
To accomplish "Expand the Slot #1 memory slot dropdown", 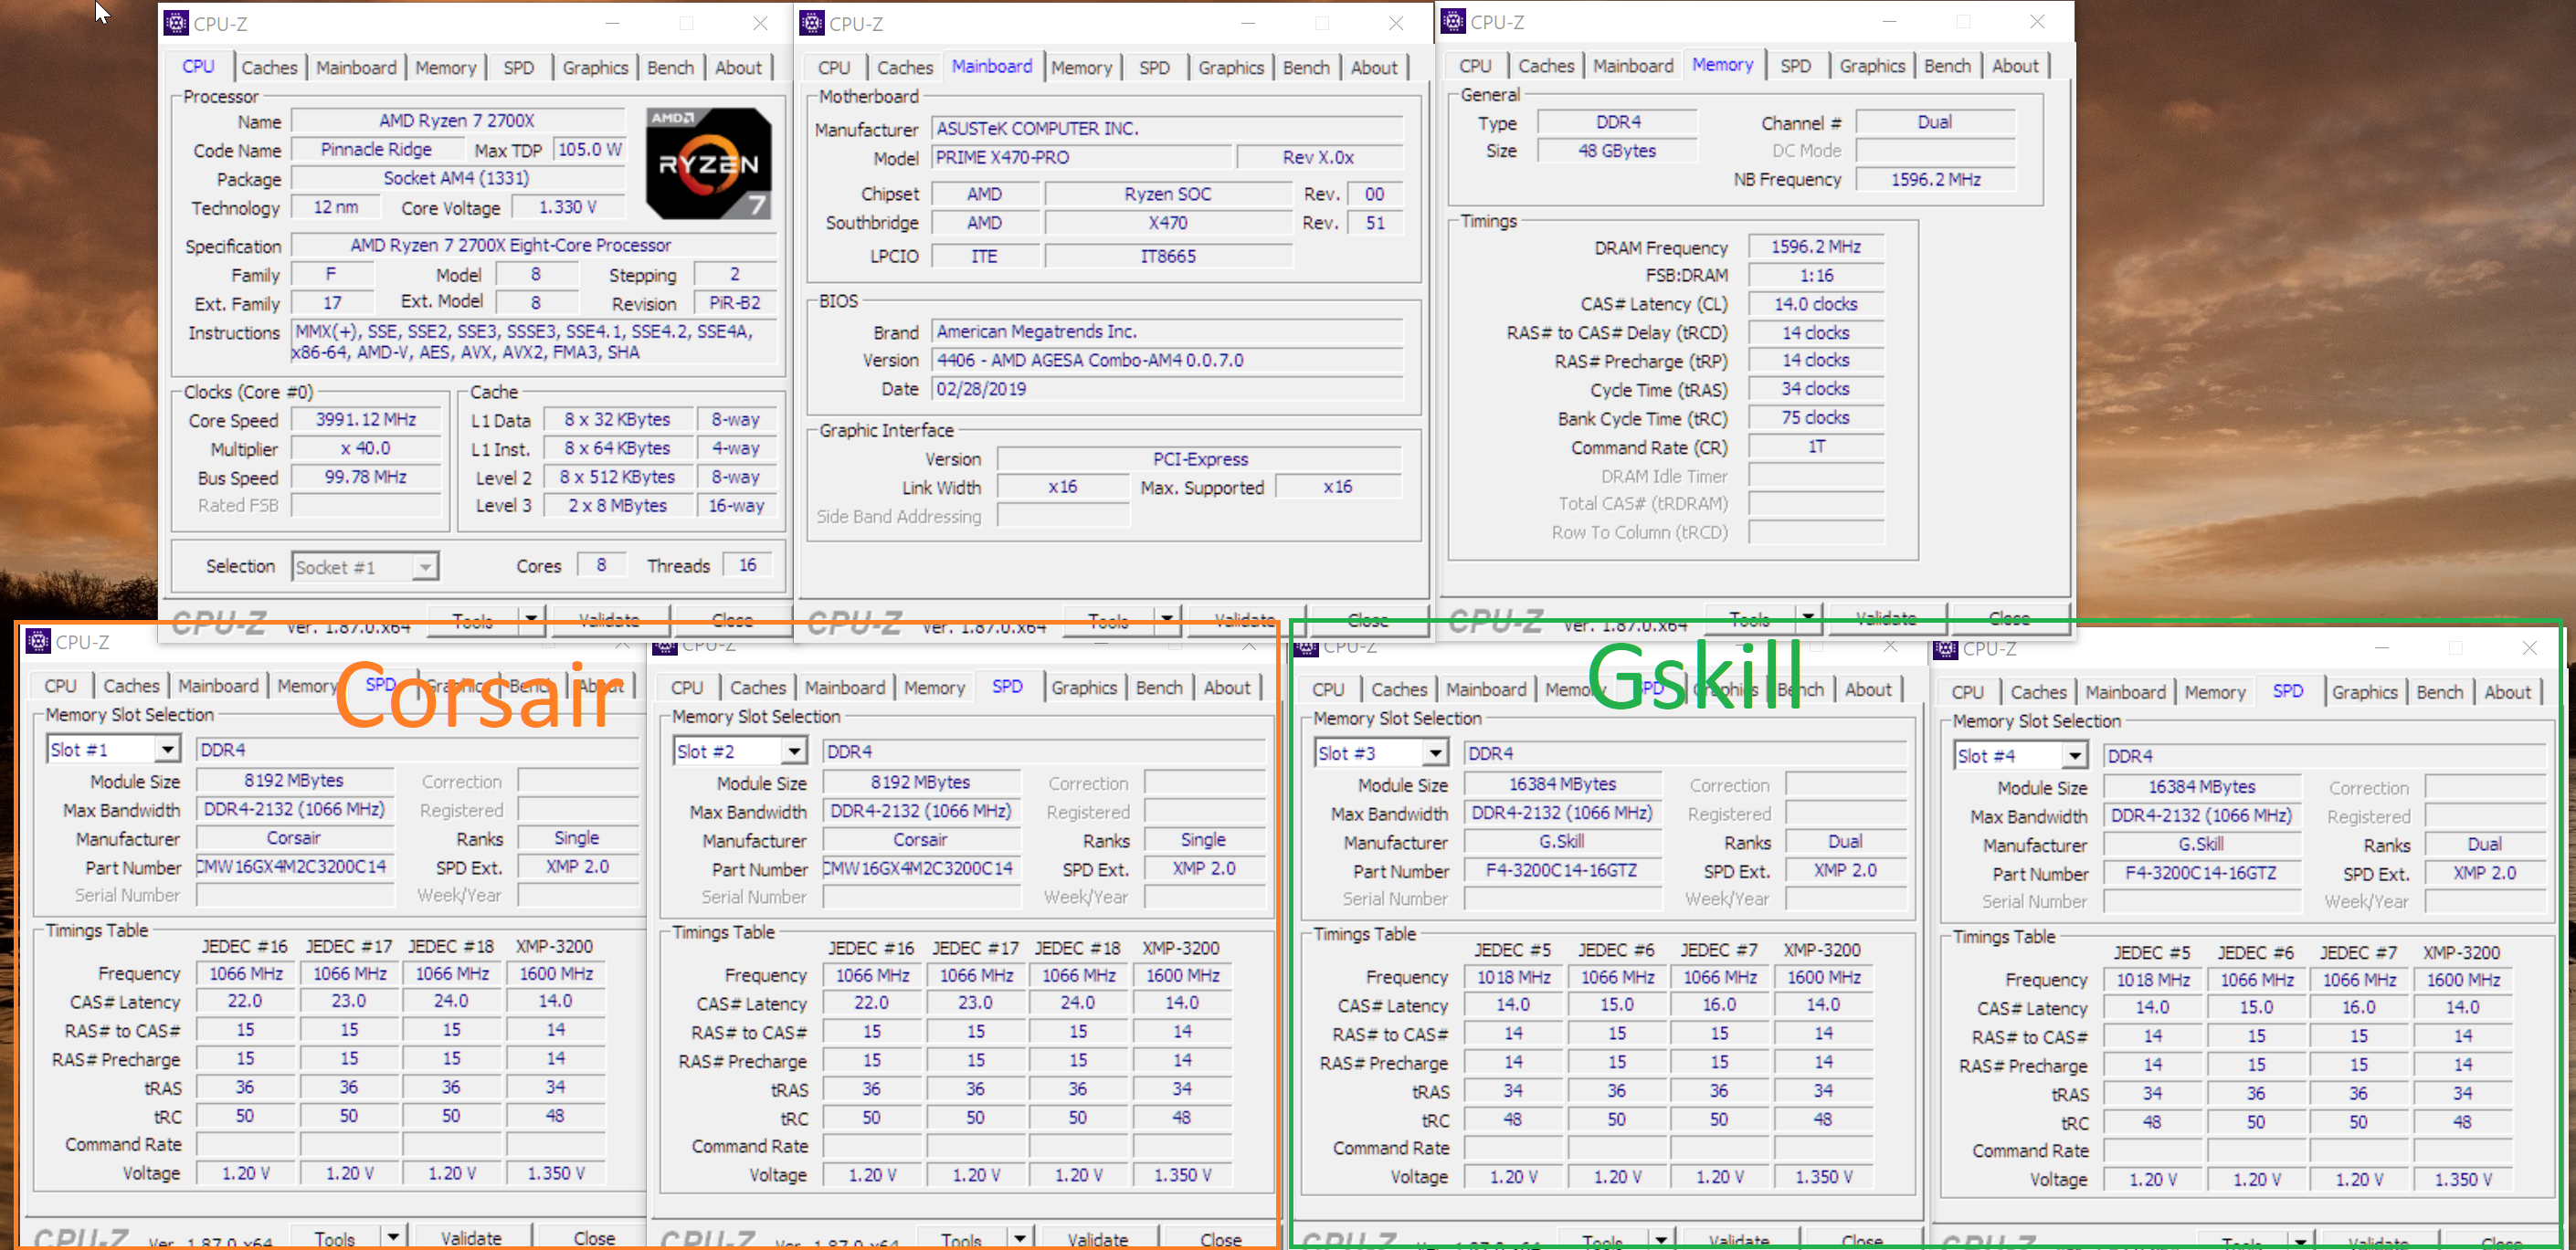I will pyautogui.click(x=167, y=750).
